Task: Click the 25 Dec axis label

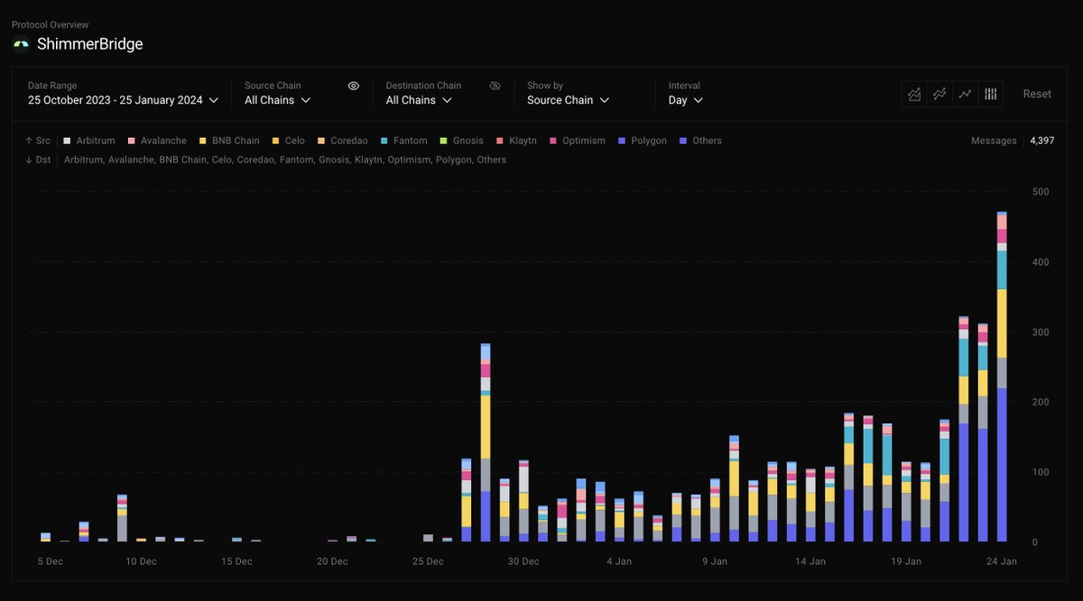Action: (428, 561)
